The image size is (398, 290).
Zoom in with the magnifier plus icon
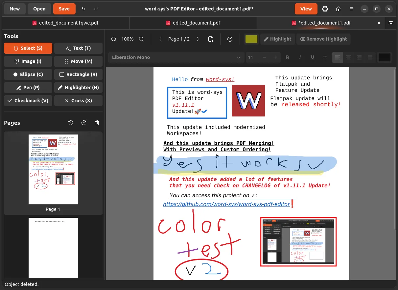pos(141,39)
